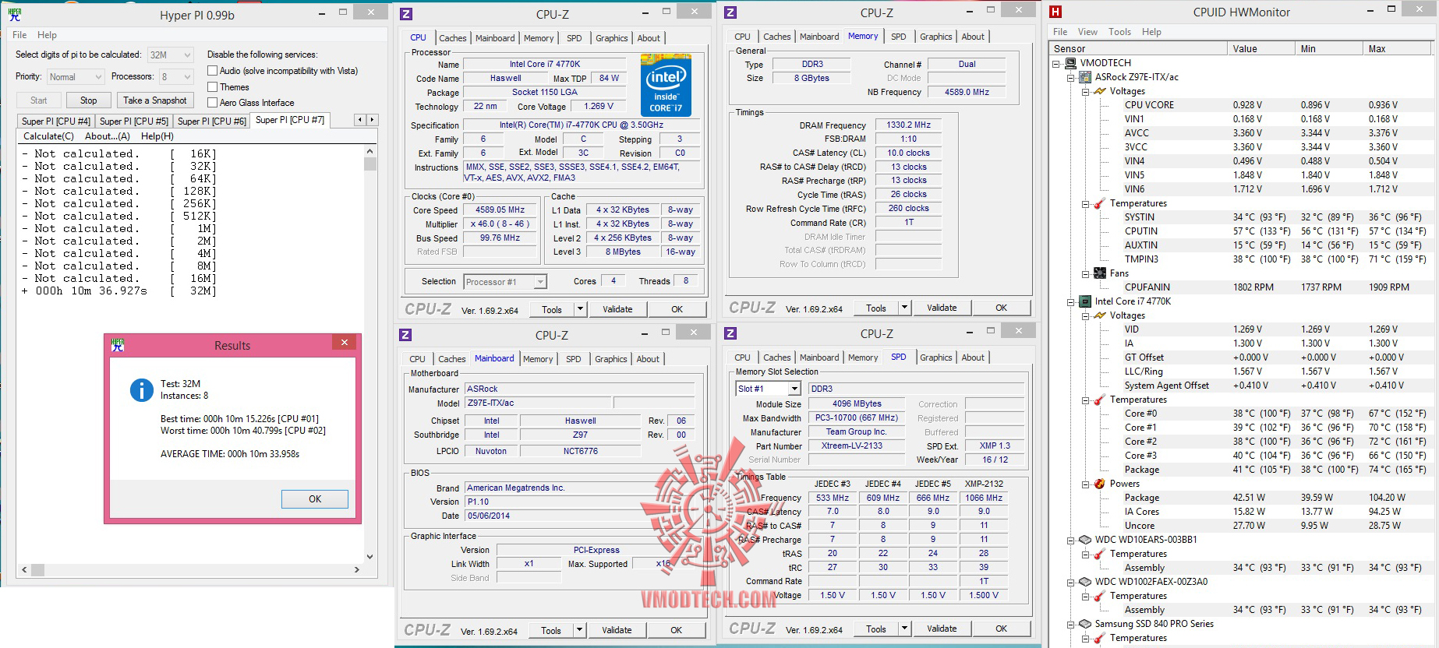Screen dimensions: 1439x648
Task: Click the CPU-Z Z logo in the top-left CPU-Z window
Action: (405, 14)
